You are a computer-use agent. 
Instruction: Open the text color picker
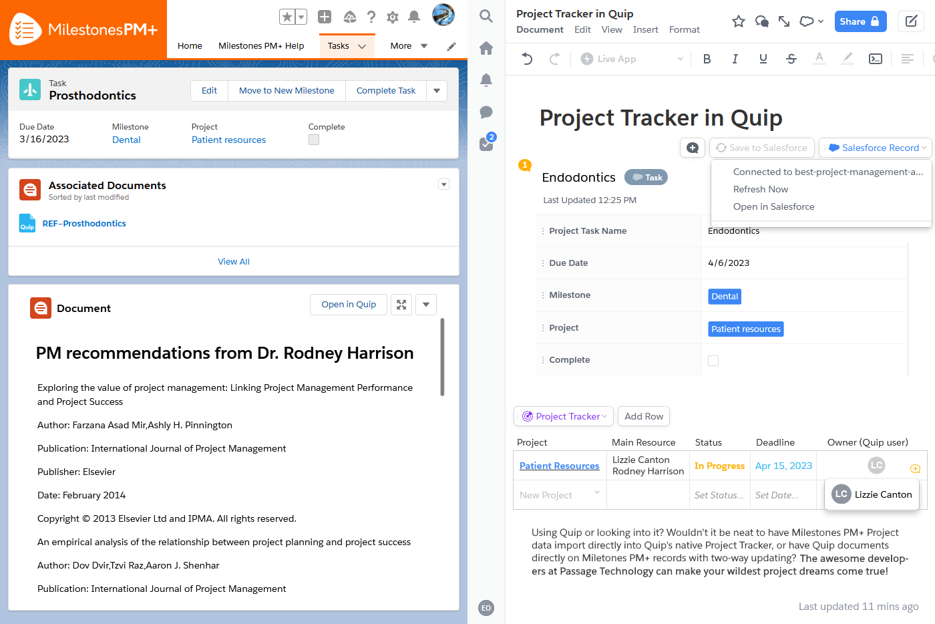point(819,59)
